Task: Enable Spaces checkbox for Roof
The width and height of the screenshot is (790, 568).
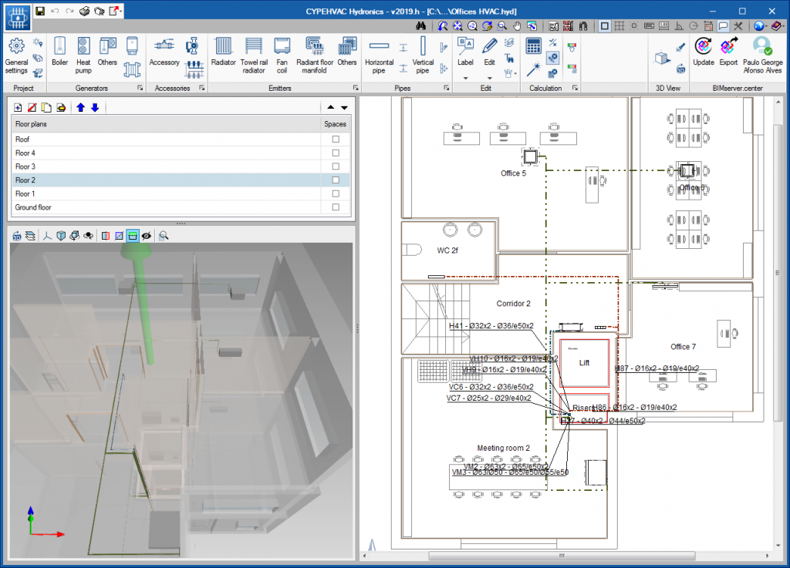Action: 336,139
